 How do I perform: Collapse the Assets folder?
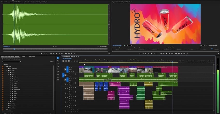pyautogui.click(x=5, y=67)
